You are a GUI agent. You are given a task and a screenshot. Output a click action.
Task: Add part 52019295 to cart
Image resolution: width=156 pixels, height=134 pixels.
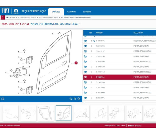point(85,46)
